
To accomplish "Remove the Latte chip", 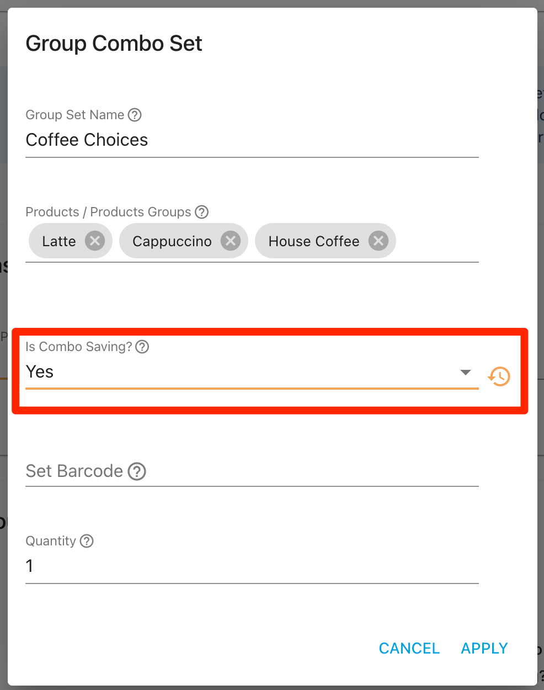I will pos(95,241).
